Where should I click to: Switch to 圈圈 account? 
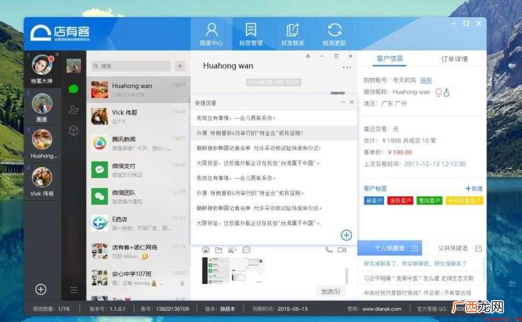[x=42, y=107]
